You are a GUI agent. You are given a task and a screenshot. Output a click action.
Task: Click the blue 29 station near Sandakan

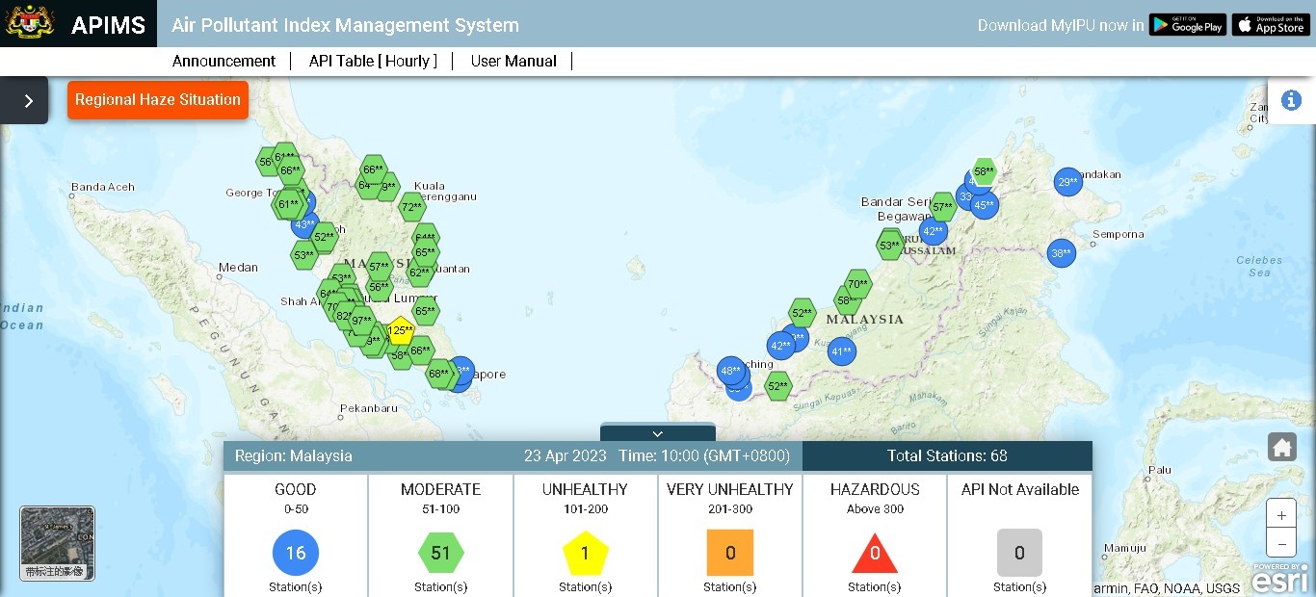[1067, 182]
